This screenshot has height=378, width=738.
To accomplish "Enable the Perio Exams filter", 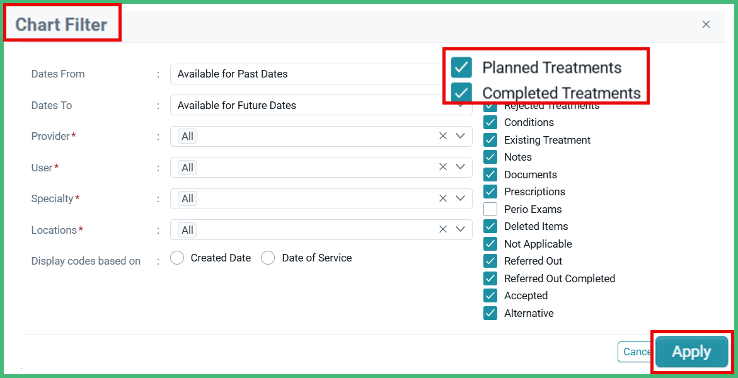I will (x=490, y=209).
